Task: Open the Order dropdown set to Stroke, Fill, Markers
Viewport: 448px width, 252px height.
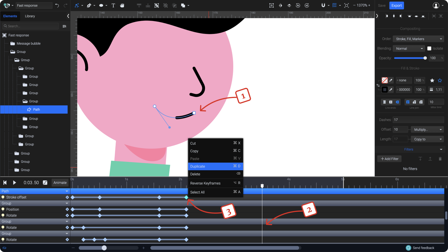Action: coord(418,39)
